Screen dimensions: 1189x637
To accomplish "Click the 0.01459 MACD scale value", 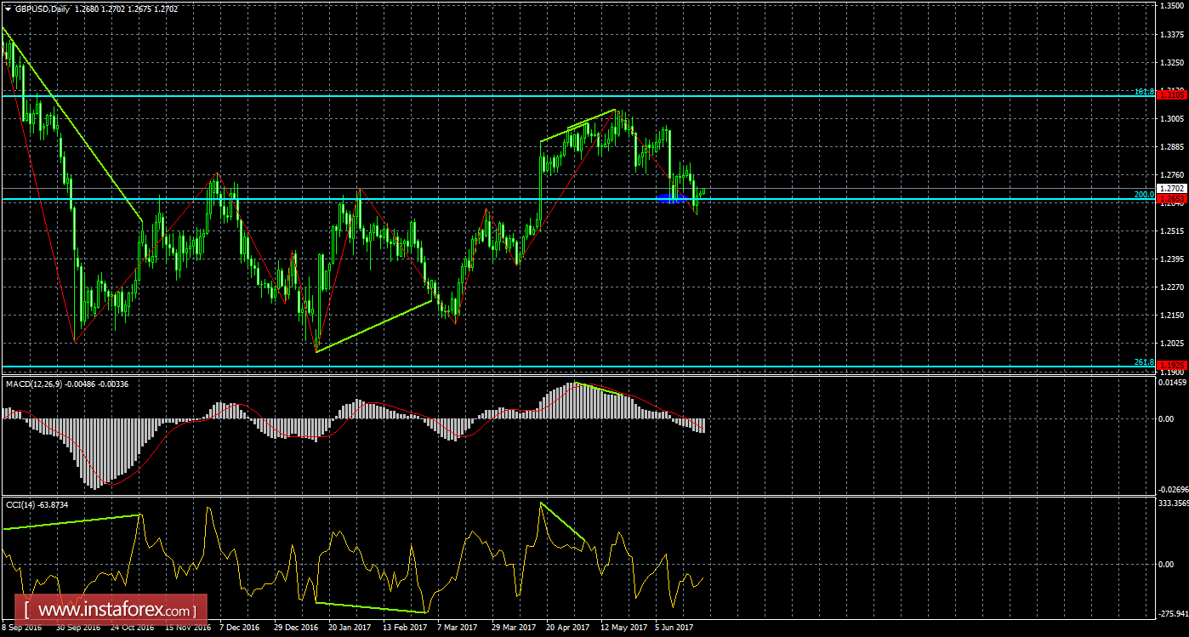I will pyautogui.click(x=1173, y=384).
